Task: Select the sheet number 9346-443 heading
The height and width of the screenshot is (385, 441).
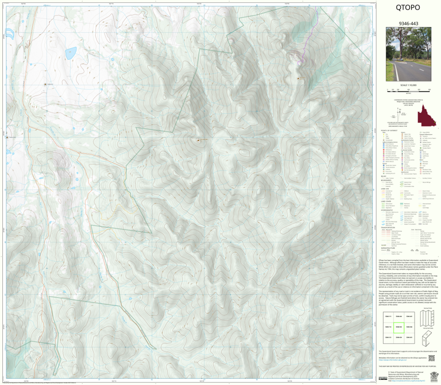Action: 408,24
